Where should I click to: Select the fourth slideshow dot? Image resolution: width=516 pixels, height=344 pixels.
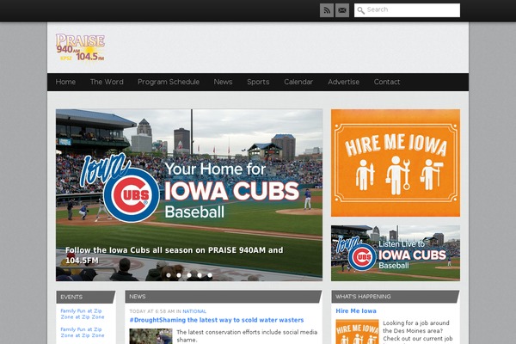pos(200,275)
